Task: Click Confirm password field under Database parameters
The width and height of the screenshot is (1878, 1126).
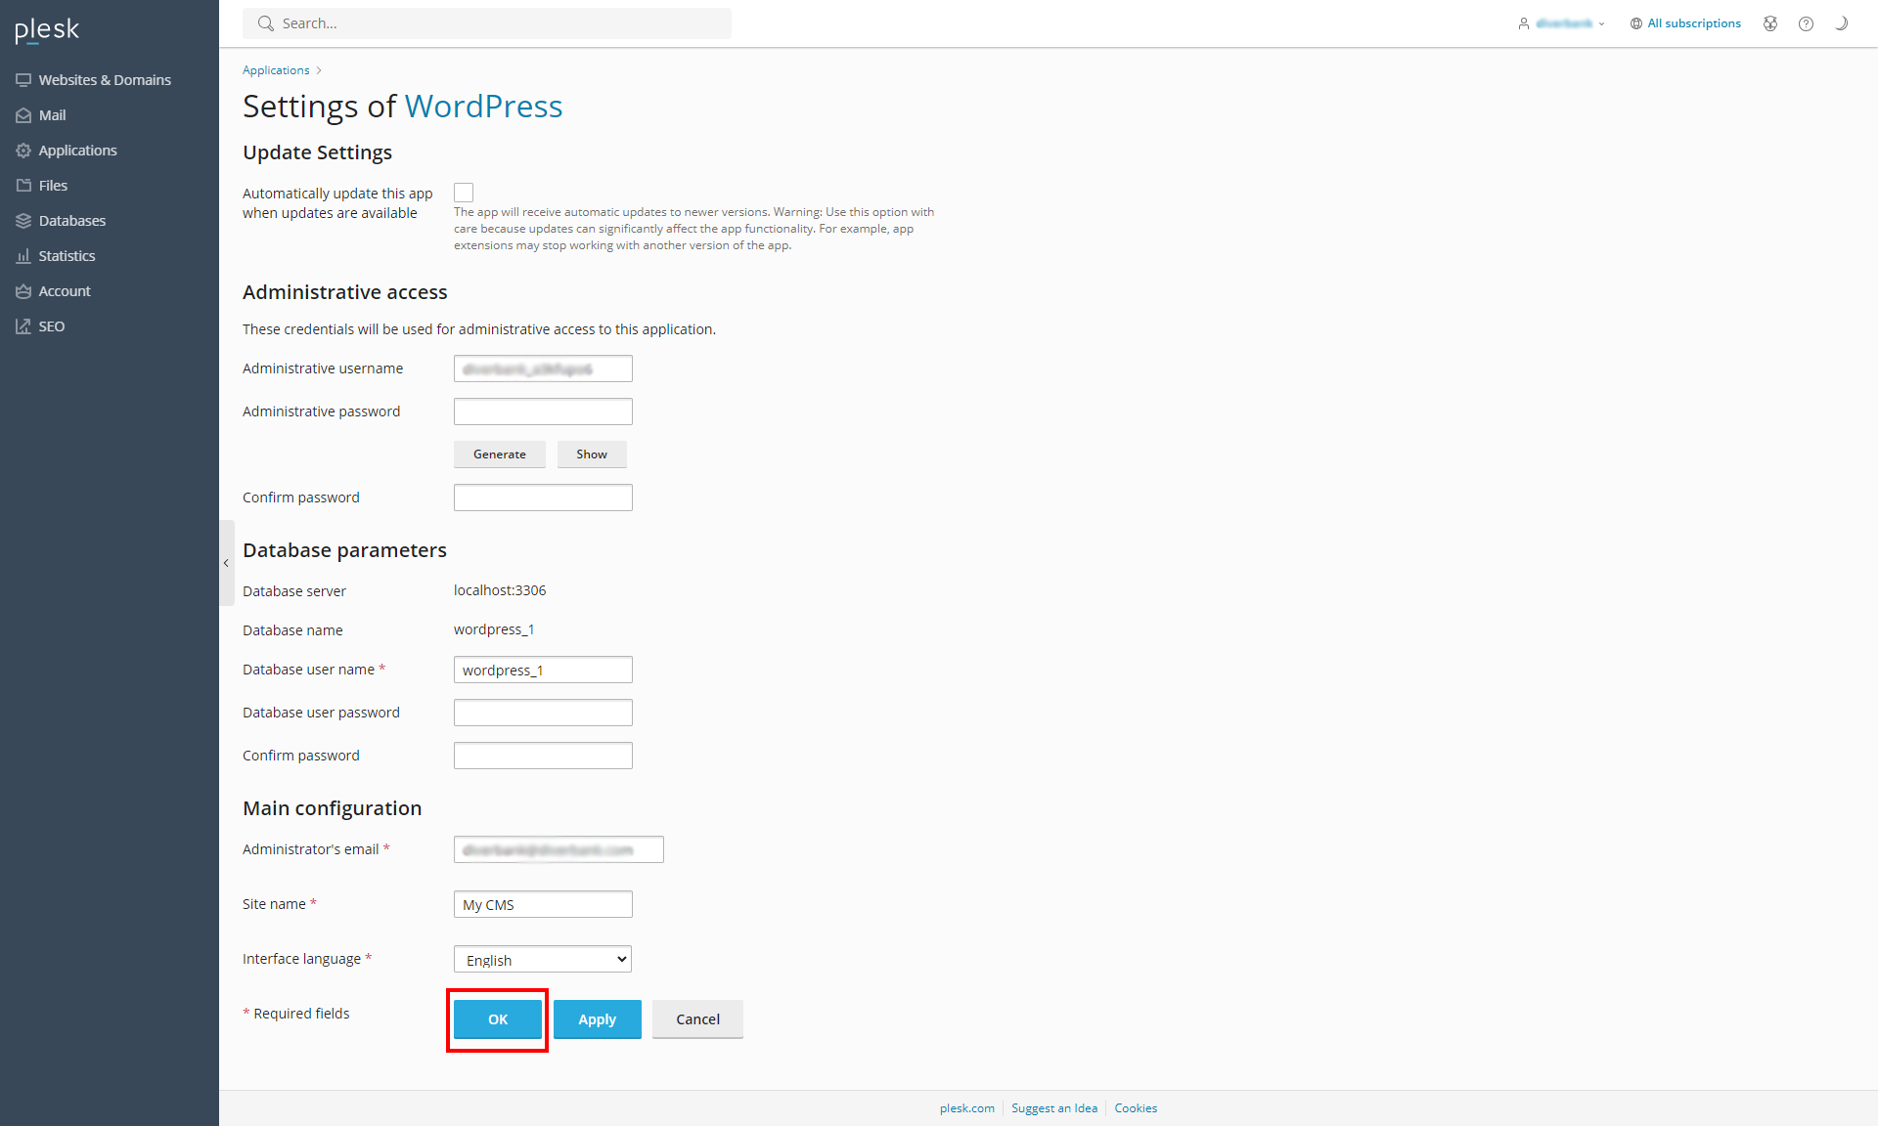Action: (x=543, y=756)
